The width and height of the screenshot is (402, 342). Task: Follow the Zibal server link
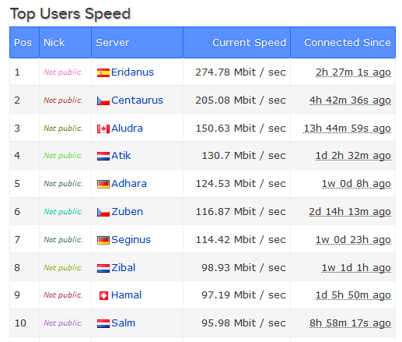[124, 268]
